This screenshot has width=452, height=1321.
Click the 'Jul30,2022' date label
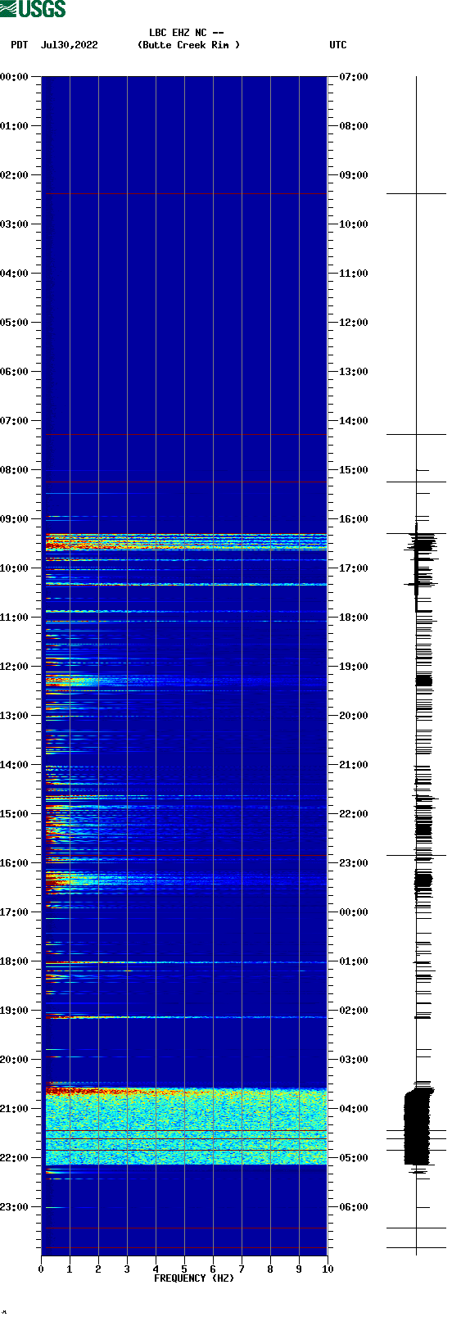point(69,45)
